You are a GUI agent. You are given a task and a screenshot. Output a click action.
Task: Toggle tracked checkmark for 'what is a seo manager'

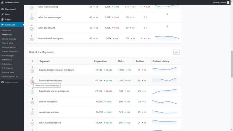pos(32,18)
